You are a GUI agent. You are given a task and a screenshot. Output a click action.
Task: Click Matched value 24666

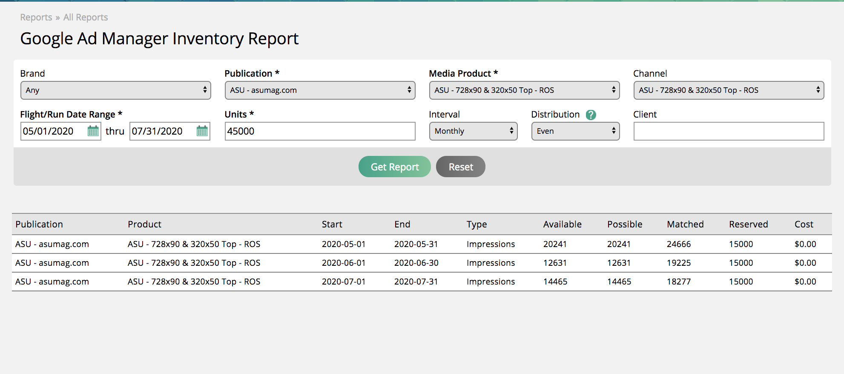[679, 244]
